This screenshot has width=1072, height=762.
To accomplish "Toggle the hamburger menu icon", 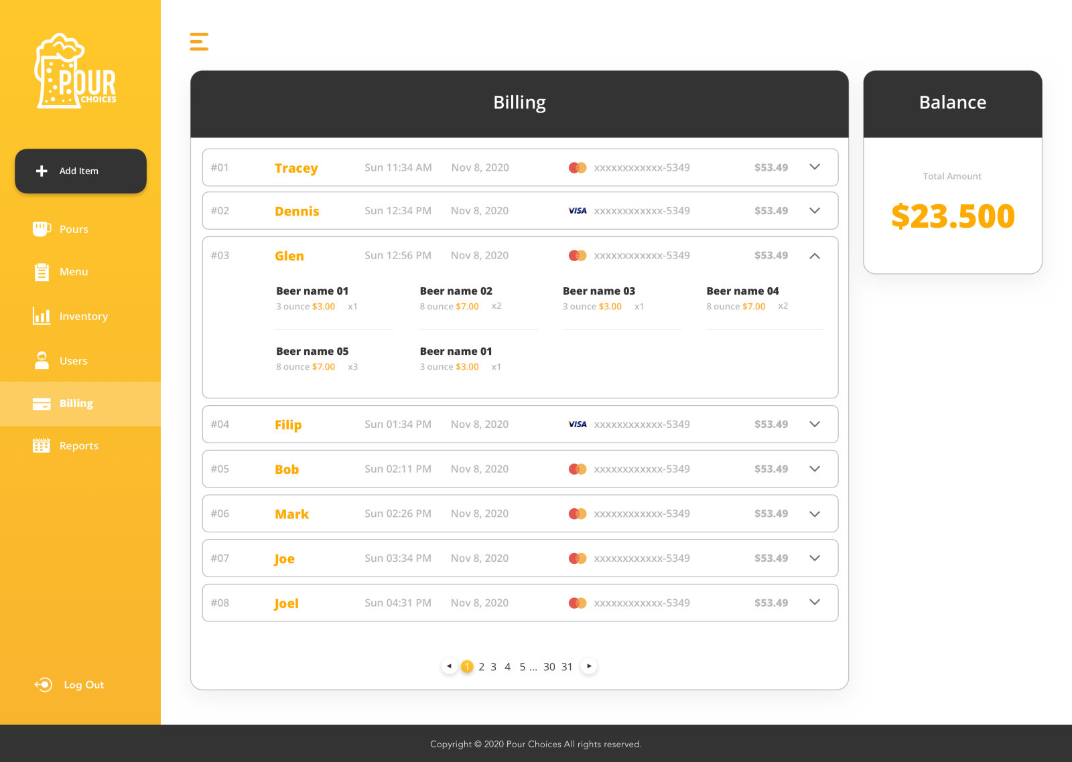I will 199,42.
